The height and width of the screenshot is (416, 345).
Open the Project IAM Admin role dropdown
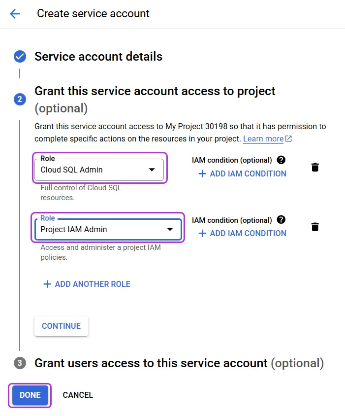[108, 229]
